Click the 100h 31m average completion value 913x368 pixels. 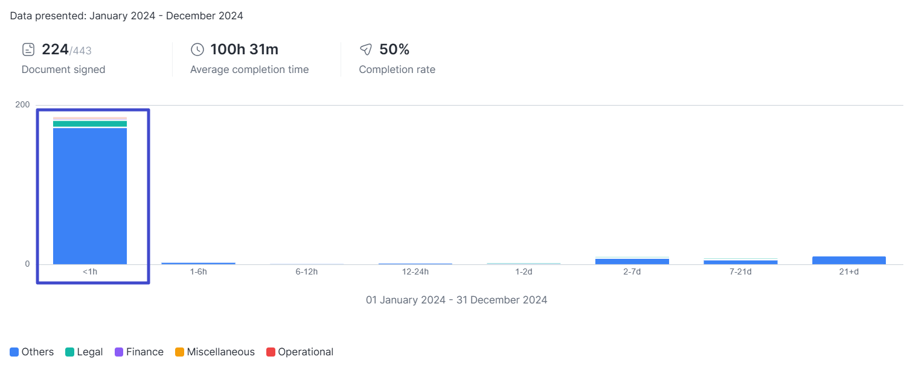point(244,49)
